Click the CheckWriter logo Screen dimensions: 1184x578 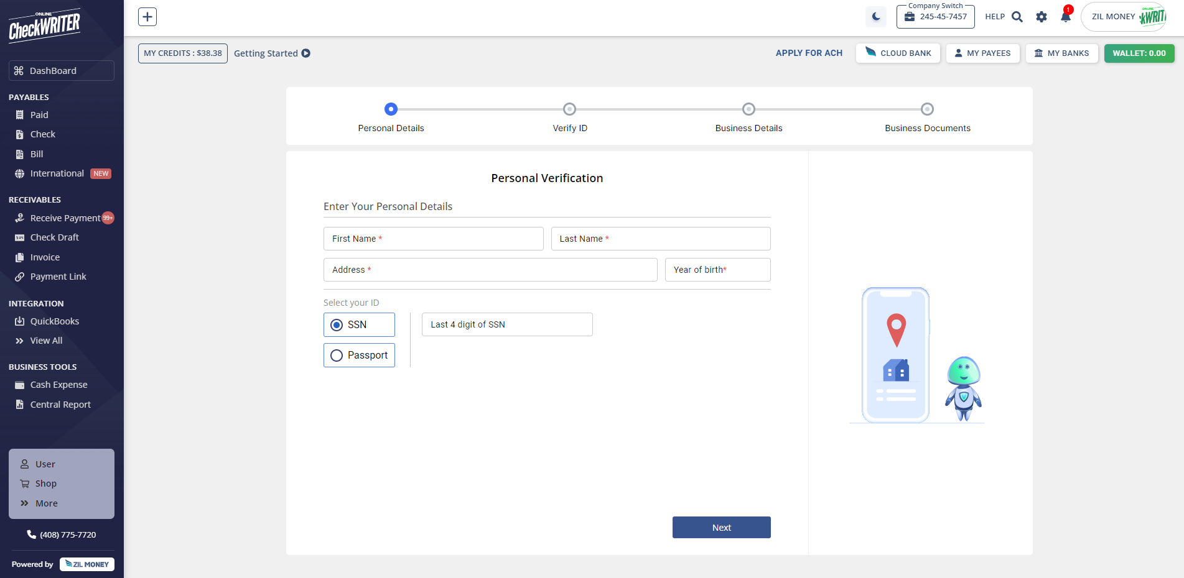[44, 26]
